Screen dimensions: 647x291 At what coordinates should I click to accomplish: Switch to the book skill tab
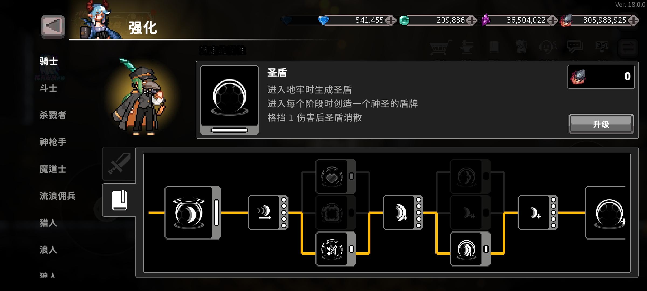[119, 200]
